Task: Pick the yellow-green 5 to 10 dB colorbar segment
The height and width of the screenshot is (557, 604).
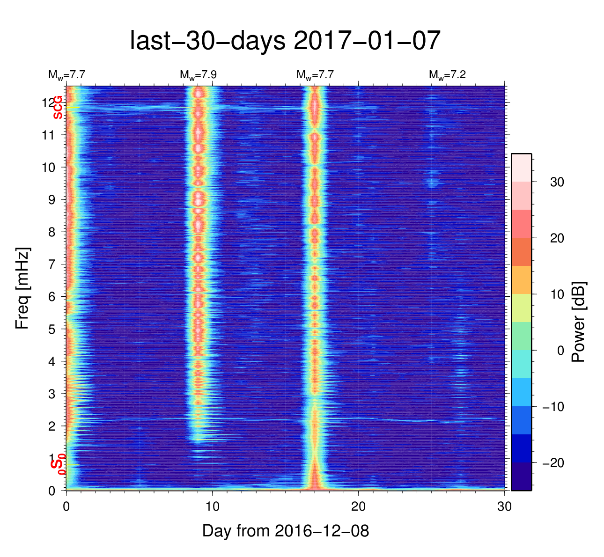Action: point(521,308)
